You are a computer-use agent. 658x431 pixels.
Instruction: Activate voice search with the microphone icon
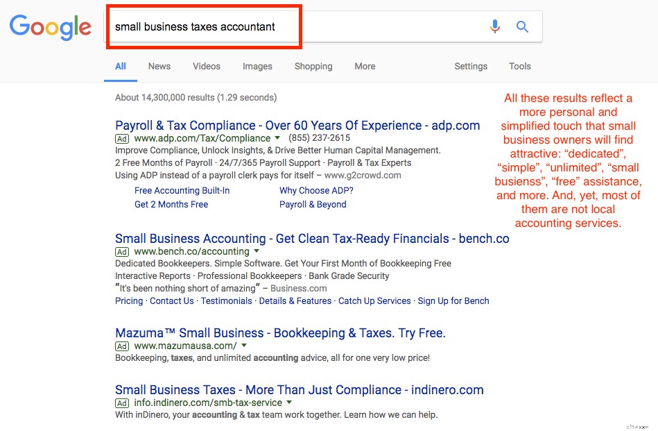pos(495,26)
